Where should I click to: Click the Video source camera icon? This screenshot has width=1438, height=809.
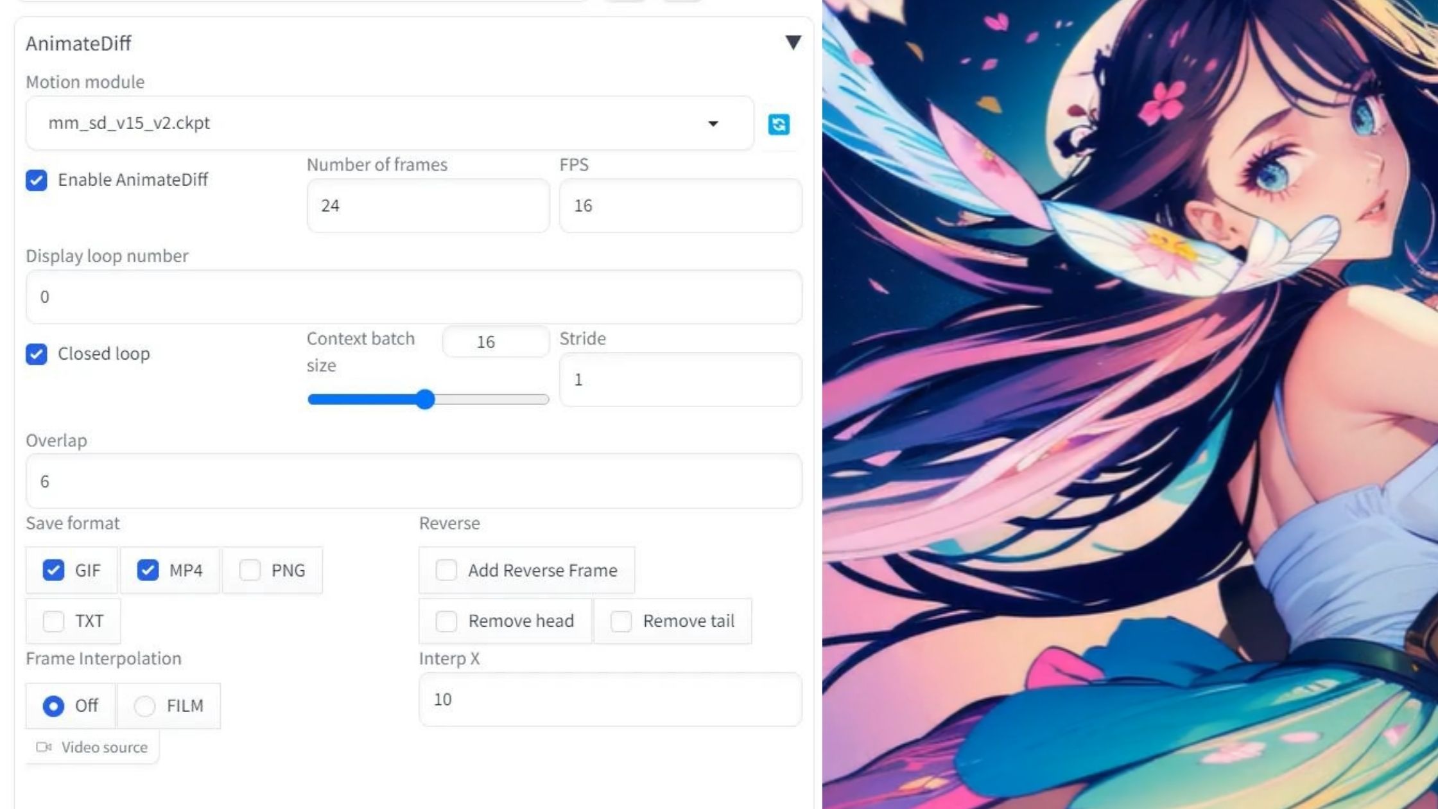click(x=44, y=747)
